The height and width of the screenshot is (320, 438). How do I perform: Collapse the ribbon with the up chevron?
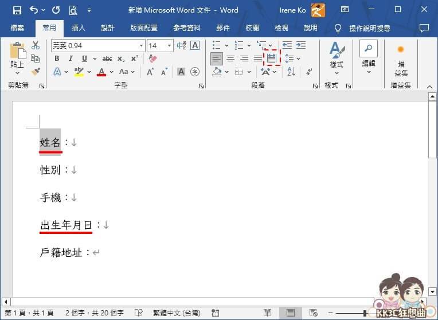pos(429,87)
